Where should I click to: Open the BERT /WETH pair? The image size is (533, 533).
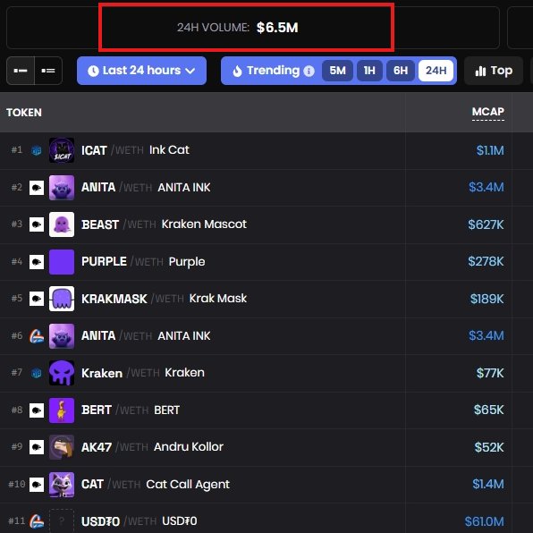point(114,410)
